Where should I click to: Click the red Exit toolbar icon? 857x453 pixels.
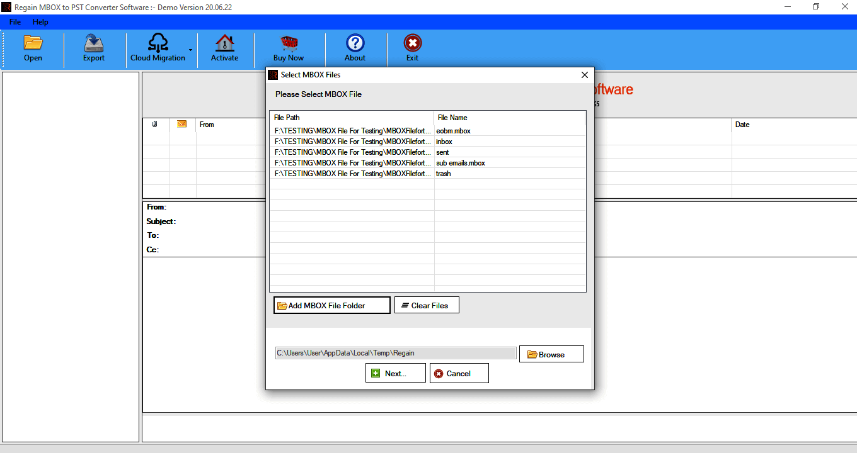[412, 48]
